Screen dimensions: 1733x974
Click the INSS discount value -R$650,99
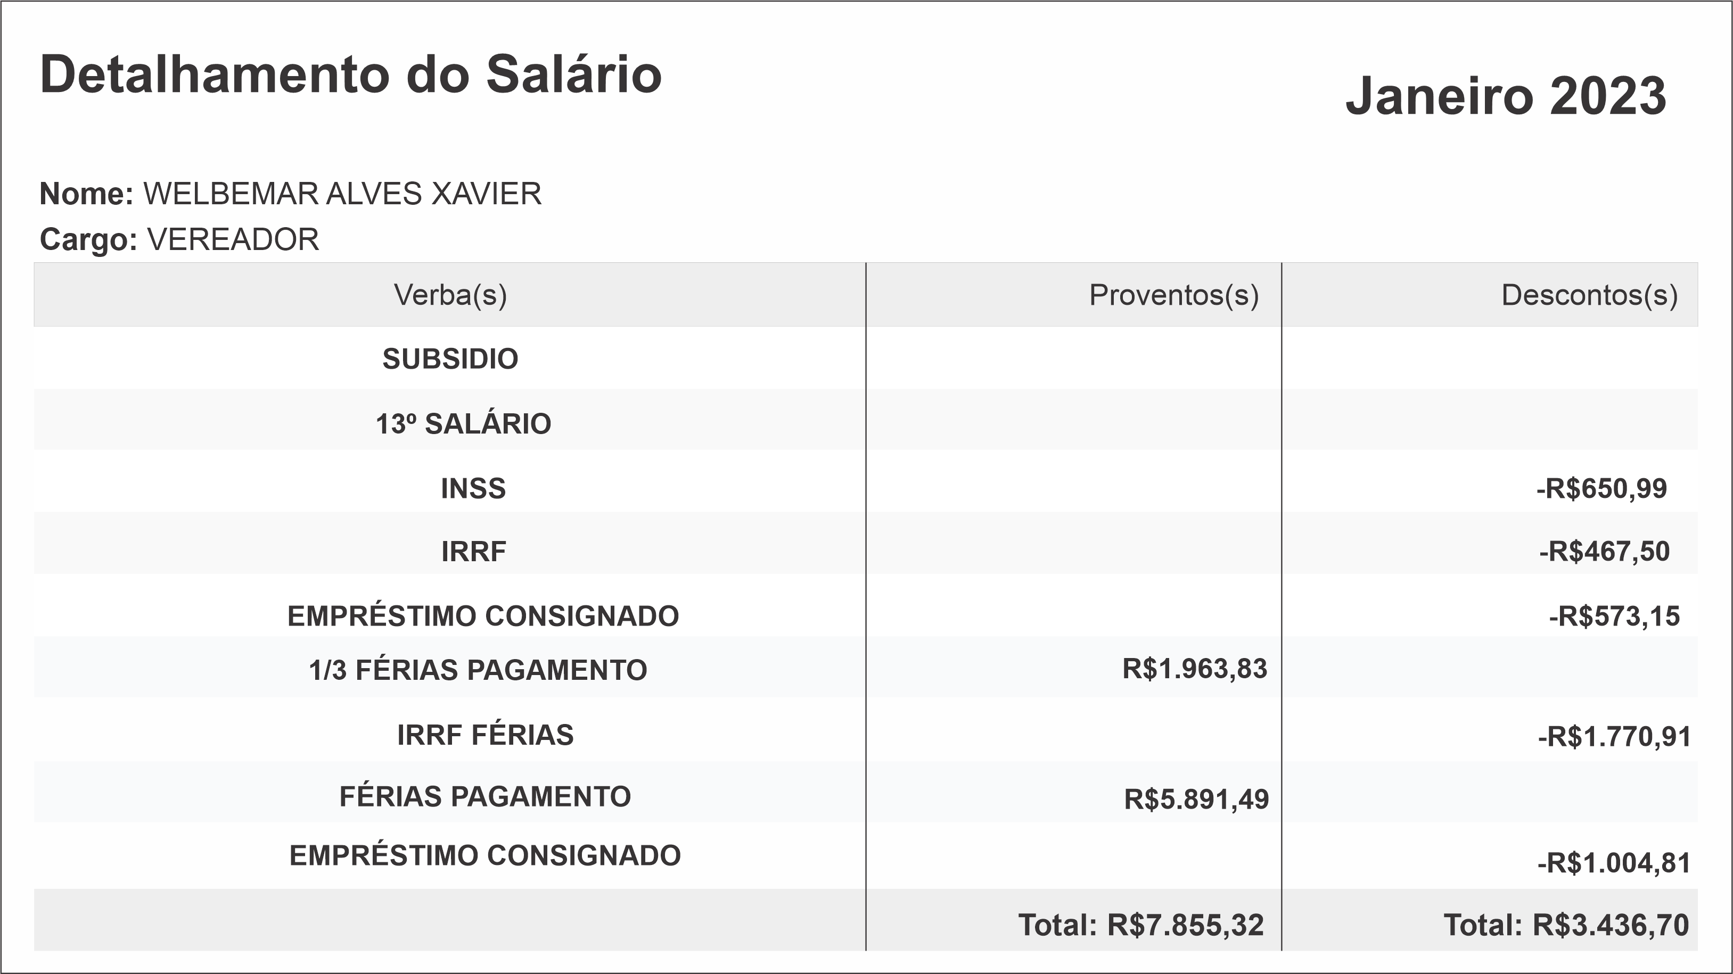(x=1601, y=489)
